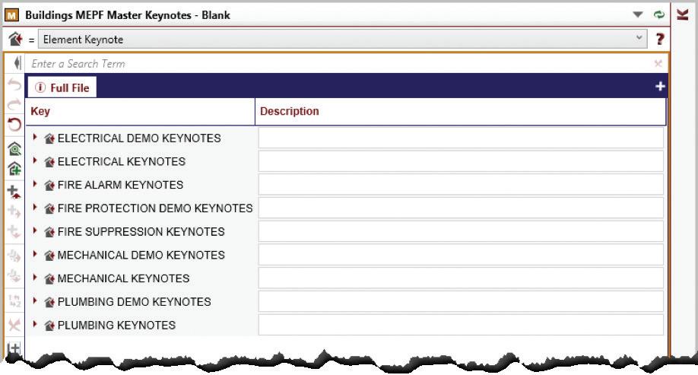
Task: Select ELECTRICAL DEMO KEYNOTES row text
Action: tap(139, 138)
